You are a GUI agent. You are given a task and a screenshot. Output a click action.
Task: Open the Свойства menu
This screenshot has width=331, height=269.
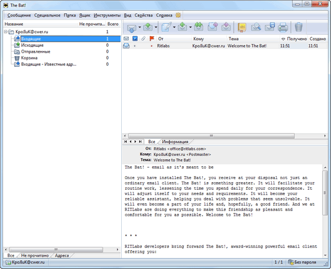pos(144,15)
